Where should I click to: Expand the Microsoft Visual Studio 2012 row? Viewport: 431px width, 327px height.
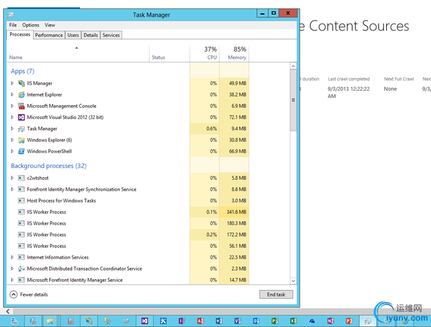coord(12,117)
